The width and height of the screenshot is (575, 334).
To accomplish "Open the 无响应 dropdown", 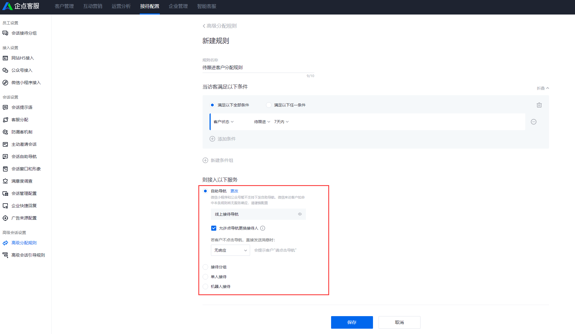I will point(231,250).
